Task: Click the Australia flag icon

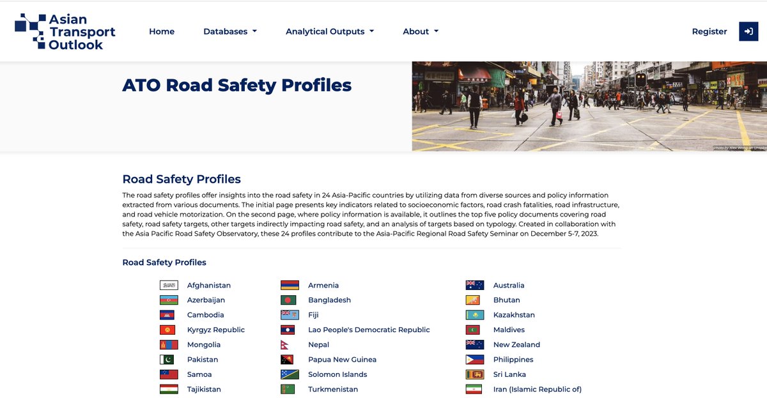Action: [475, 286]
